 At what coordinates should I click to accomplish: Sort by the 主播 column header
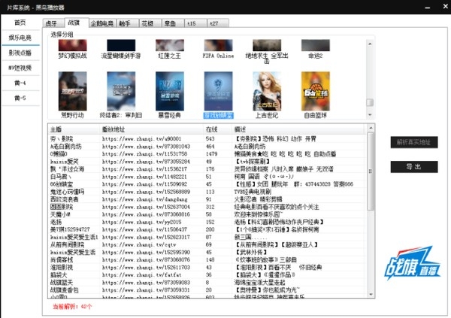tap(74, 129)
